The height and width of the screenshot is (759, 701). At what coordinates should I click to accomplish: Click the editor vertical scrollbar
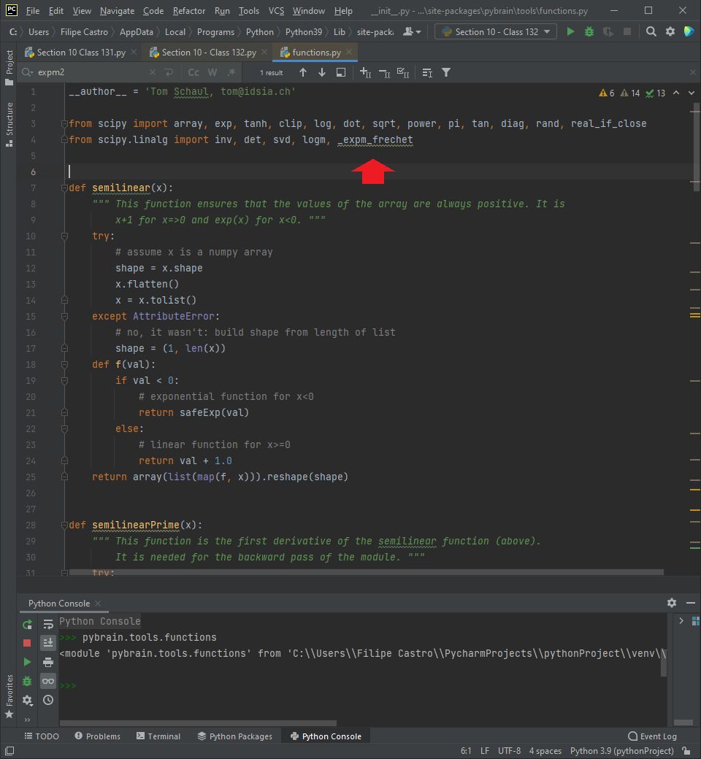point(696,147)
